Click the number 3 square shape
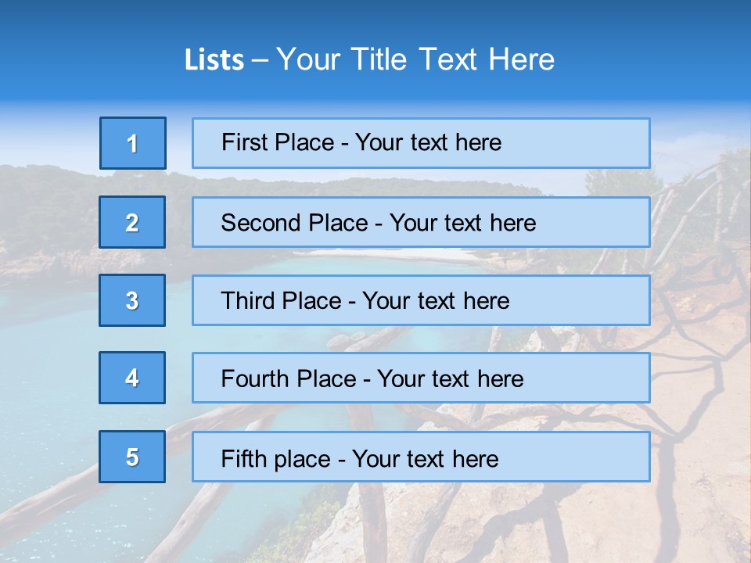 point(132,300)
